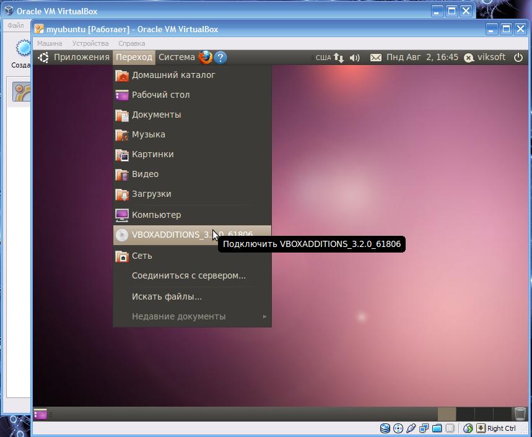Expand the Недавние документы submenu arrow

pyautogui.click(x=264, y=317)
